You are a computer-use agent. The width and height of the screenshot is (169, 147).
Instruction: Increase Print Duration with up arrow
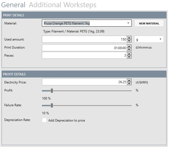point(129,46)
